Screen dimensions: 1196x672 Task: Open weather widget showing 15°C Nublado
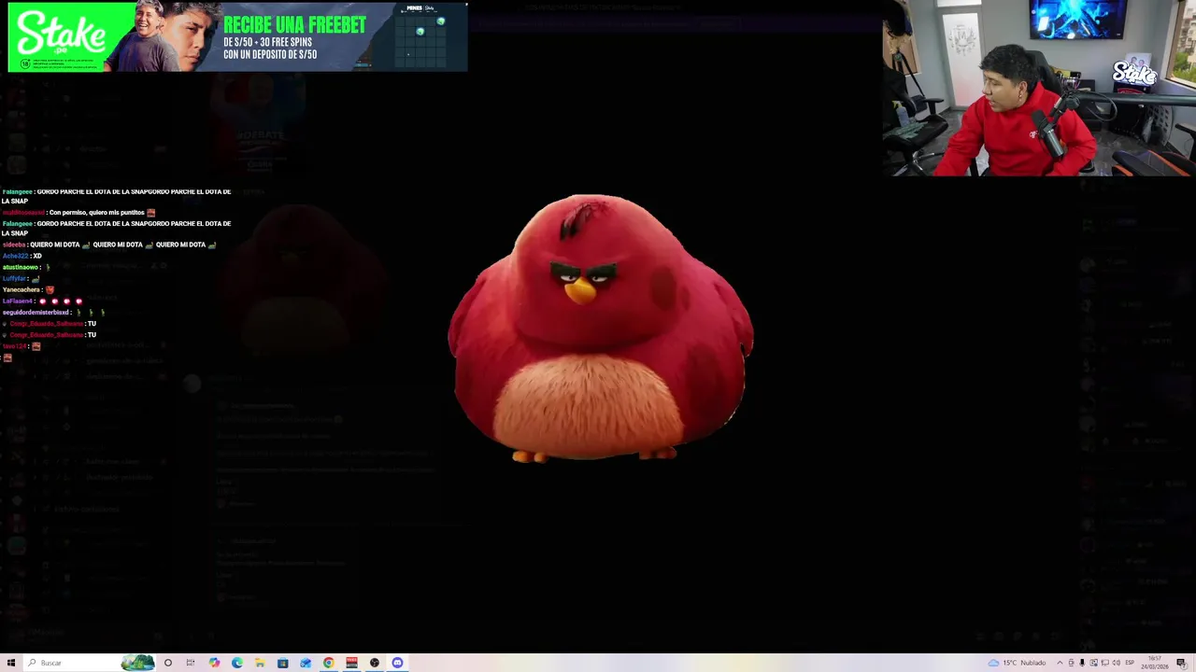click(1018, 663)
